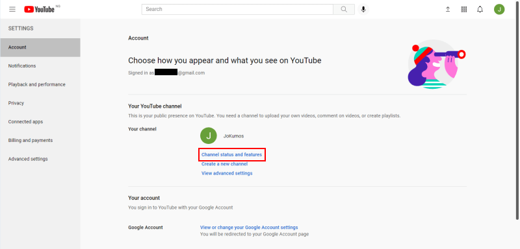Click Create a new channel link
This screenshot has width=520, height=249.
[224, 164]
